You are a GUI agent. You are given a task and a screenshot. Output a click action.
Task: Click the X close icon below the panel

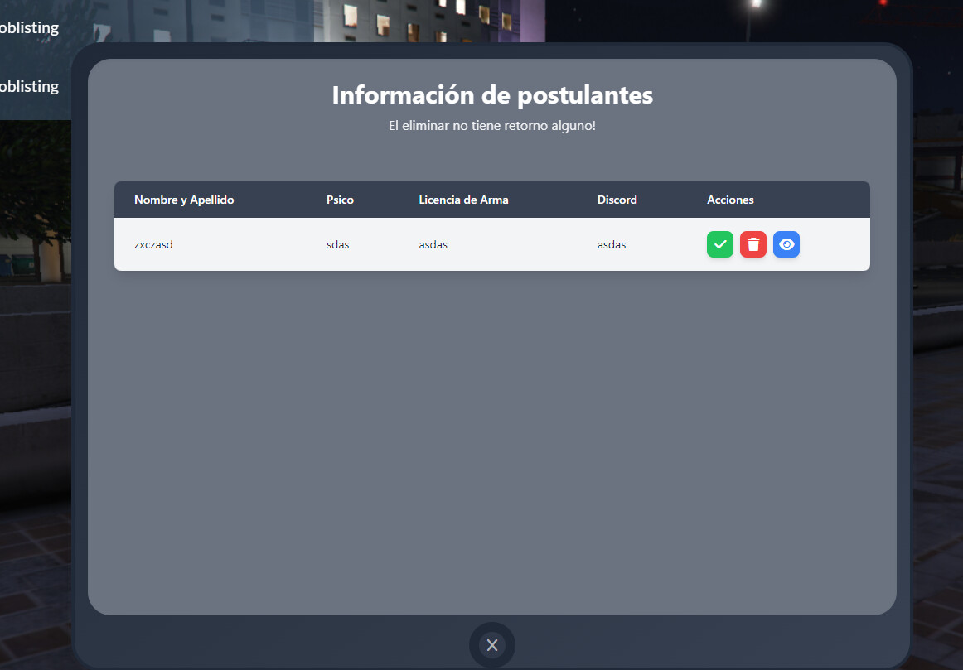pyautogui.click(x=491, y=644)
